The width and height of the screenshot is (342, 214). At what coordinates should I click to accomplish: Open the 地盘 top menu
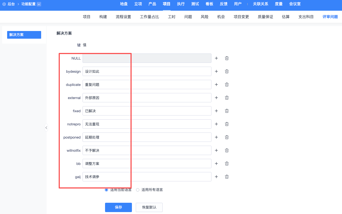click(124, 4)
